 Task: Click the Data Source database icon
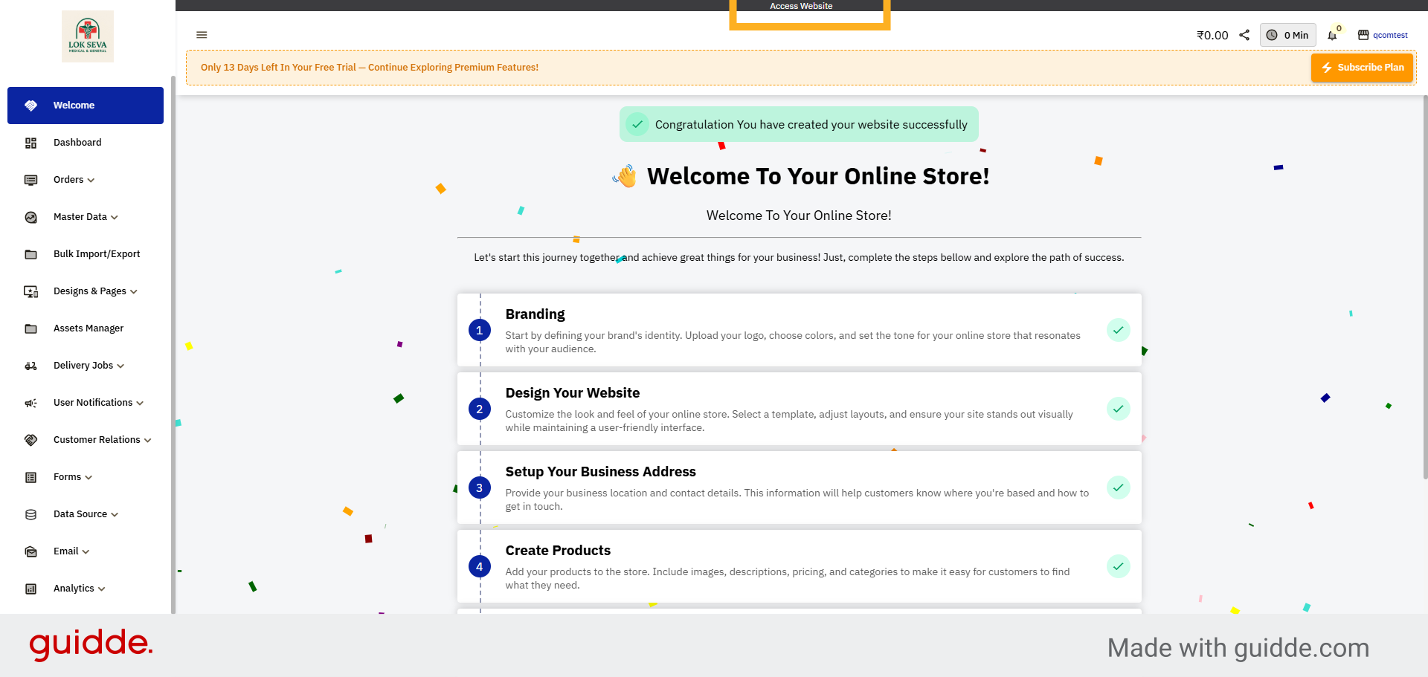click(30, 514)
